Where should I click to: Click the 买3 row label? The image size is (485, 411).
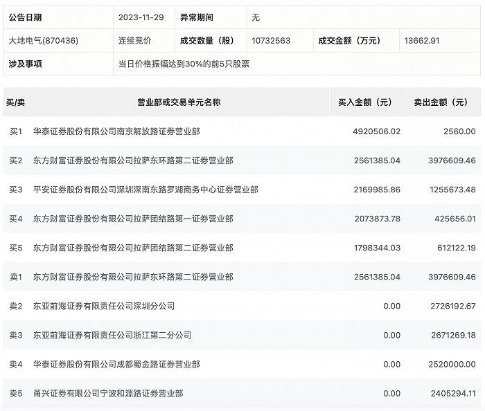[16, 190]
